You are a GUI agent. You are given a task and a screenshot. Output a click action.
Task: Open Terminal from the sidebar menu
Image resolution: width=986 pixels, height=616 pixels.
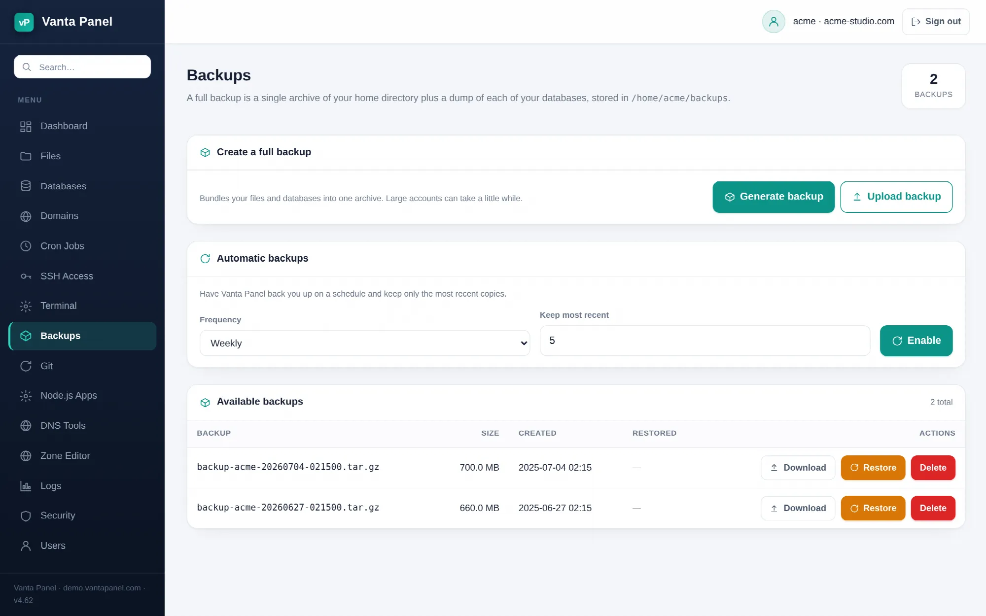(82, 306)
